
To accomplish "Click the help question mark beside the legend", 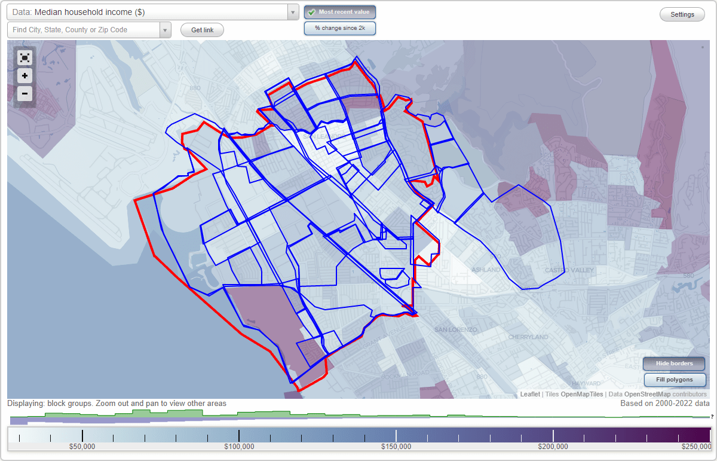I will [x=712, y=418].
